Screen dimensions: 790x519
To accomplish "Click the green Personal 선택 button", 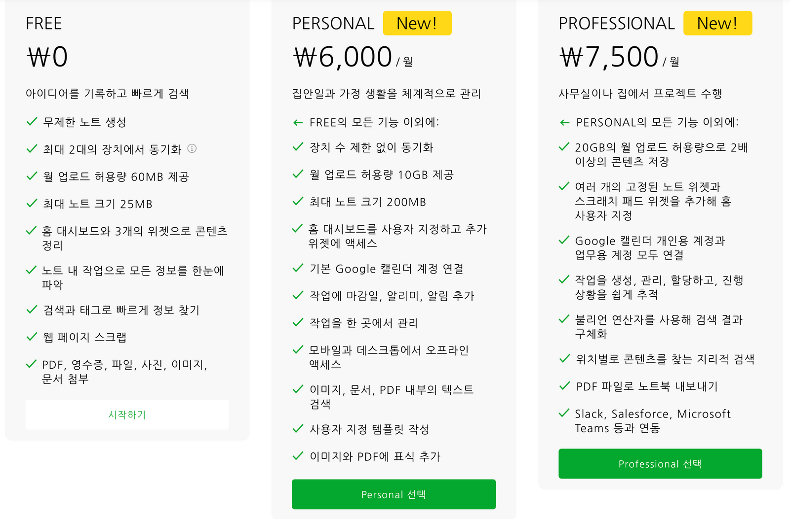I will [x=394, y=494].
